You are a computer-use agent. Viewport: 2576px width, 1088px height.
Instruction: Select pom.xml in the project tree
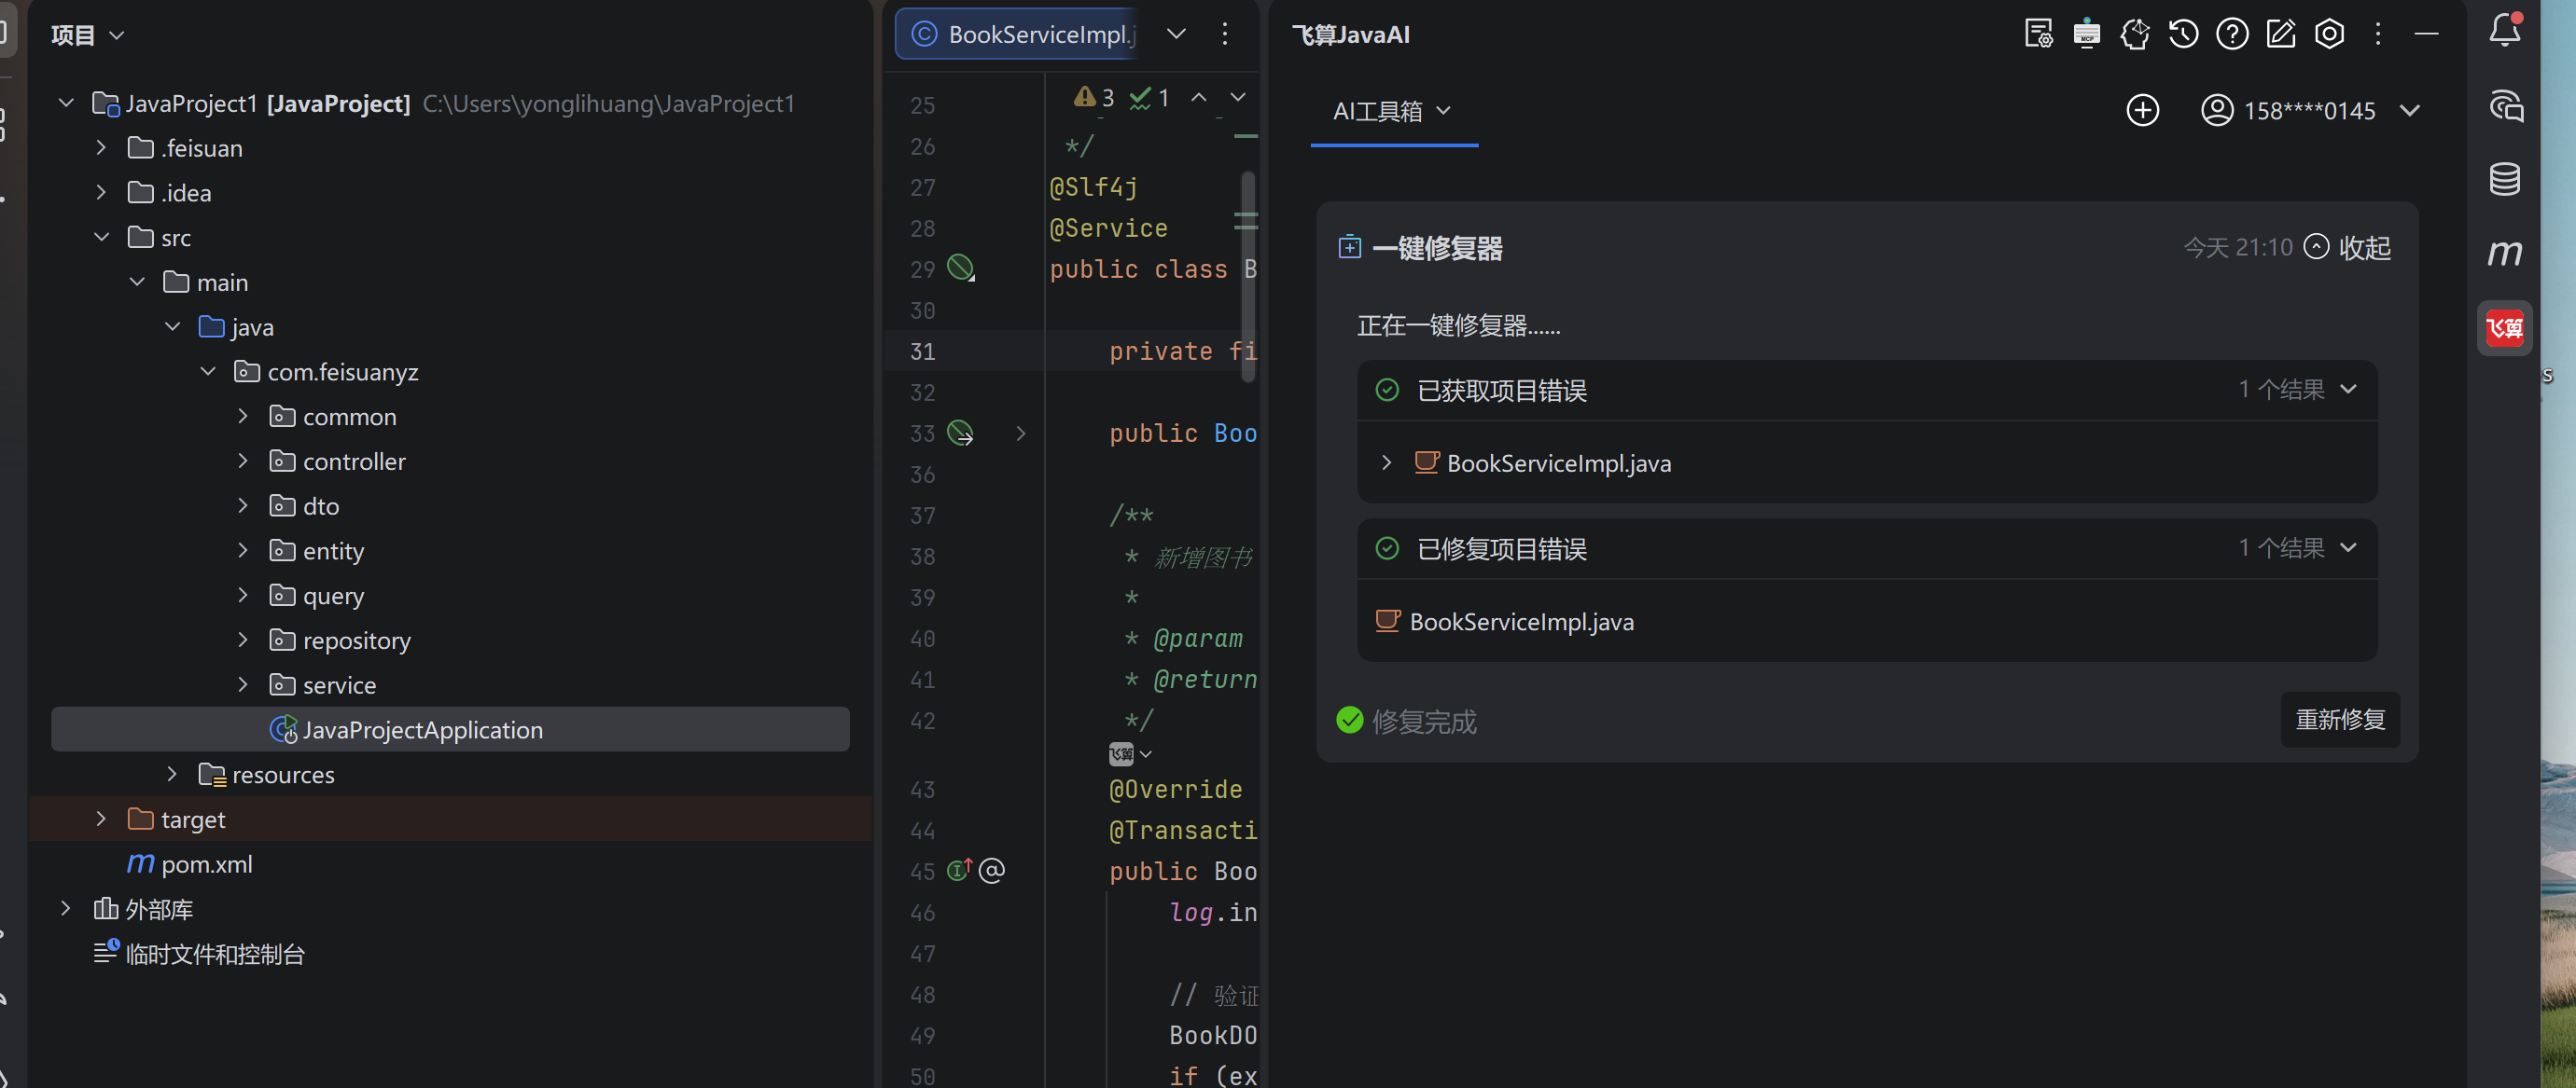(x=206, y=865)
